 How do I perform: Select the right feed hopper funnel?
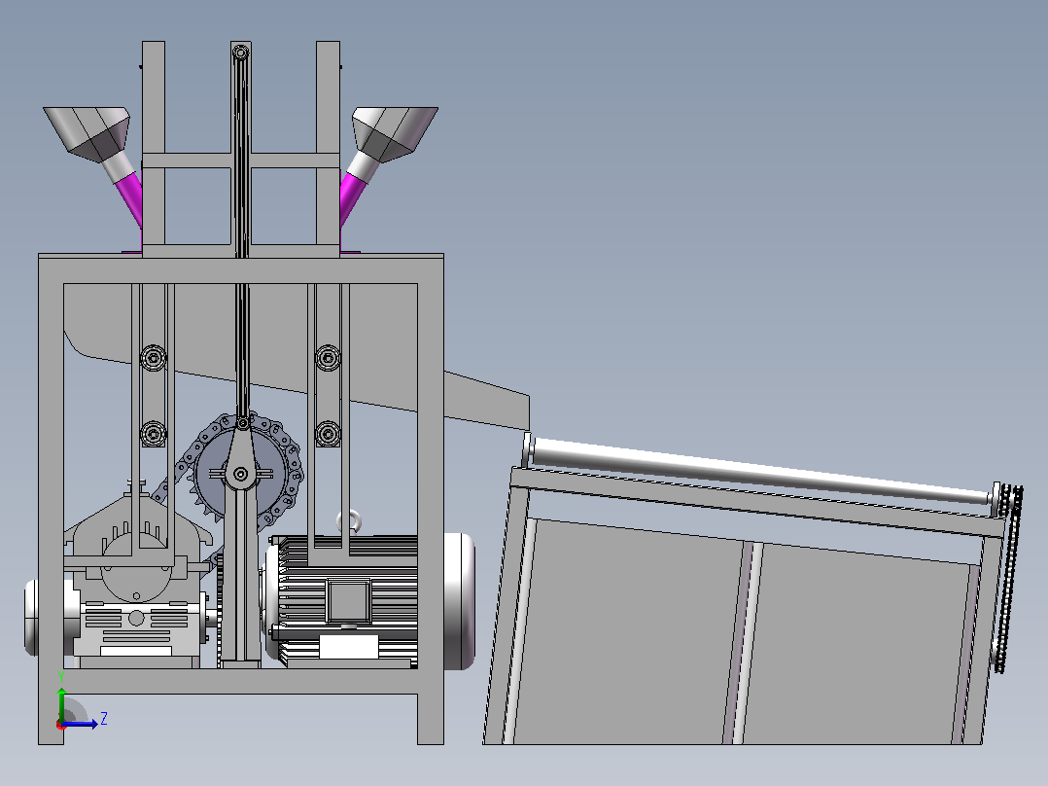click(x=395, y=134)
